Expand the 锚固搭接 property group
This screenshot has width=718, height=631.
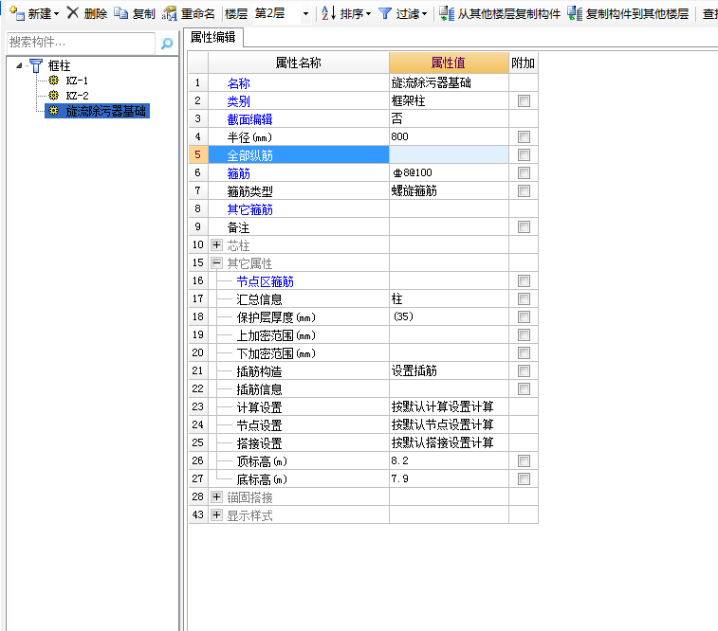coord(216,497)
